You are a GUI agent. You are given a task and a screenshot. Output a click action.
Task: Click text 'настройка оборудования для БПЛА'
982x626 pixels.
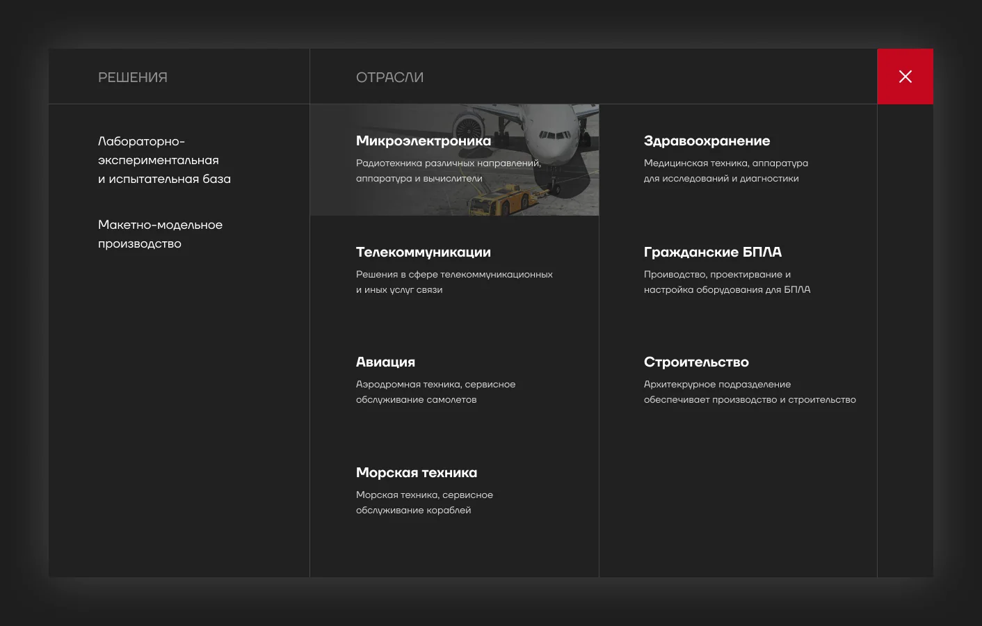pos(727,290)
